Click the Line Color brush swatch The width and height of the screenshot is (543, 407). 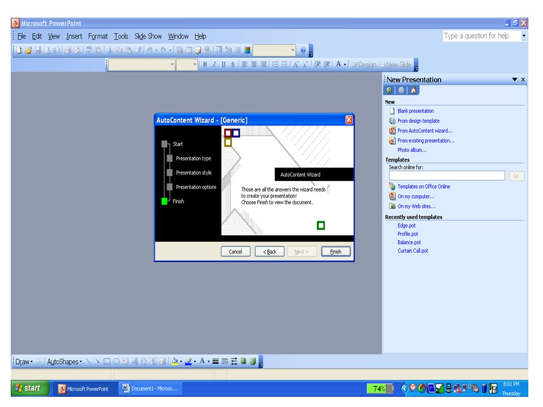[188, 362]
